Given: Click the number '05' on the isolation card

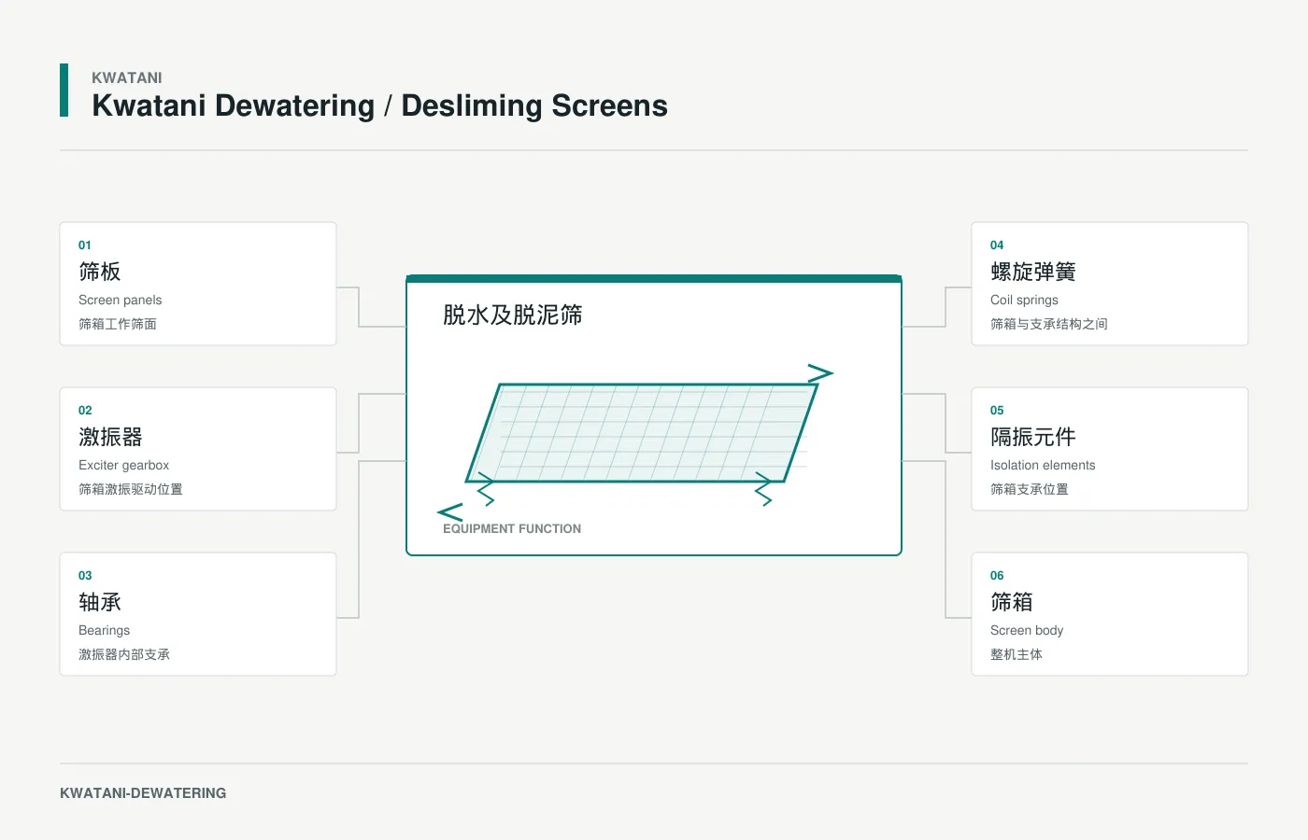Looking at the screenshot, I should coord(997,411).
